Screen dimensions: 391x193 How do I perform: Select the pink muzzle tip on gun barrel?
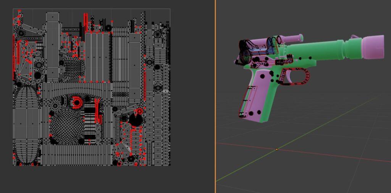373,47
